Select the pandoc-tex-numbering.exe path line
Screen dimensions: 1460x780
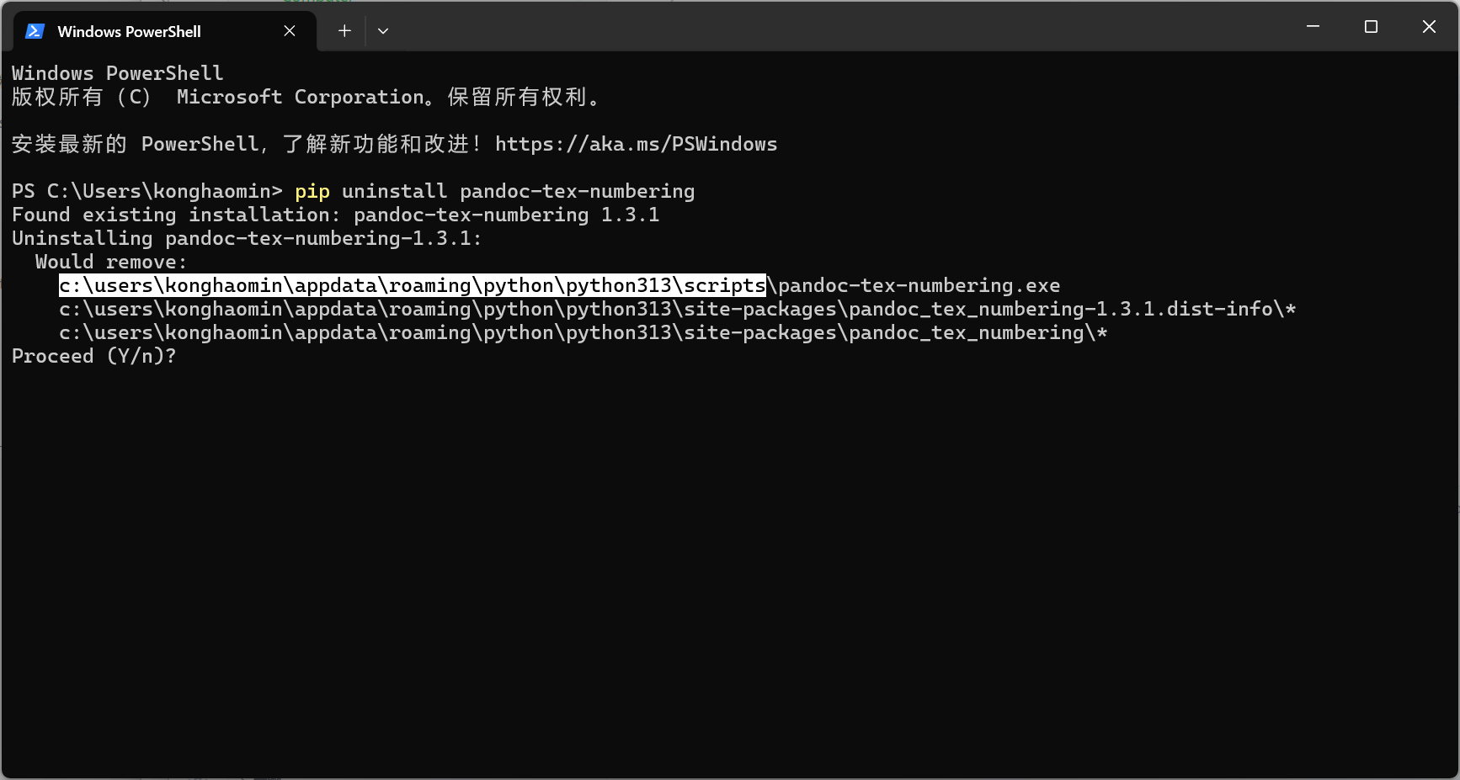point(558,285)
